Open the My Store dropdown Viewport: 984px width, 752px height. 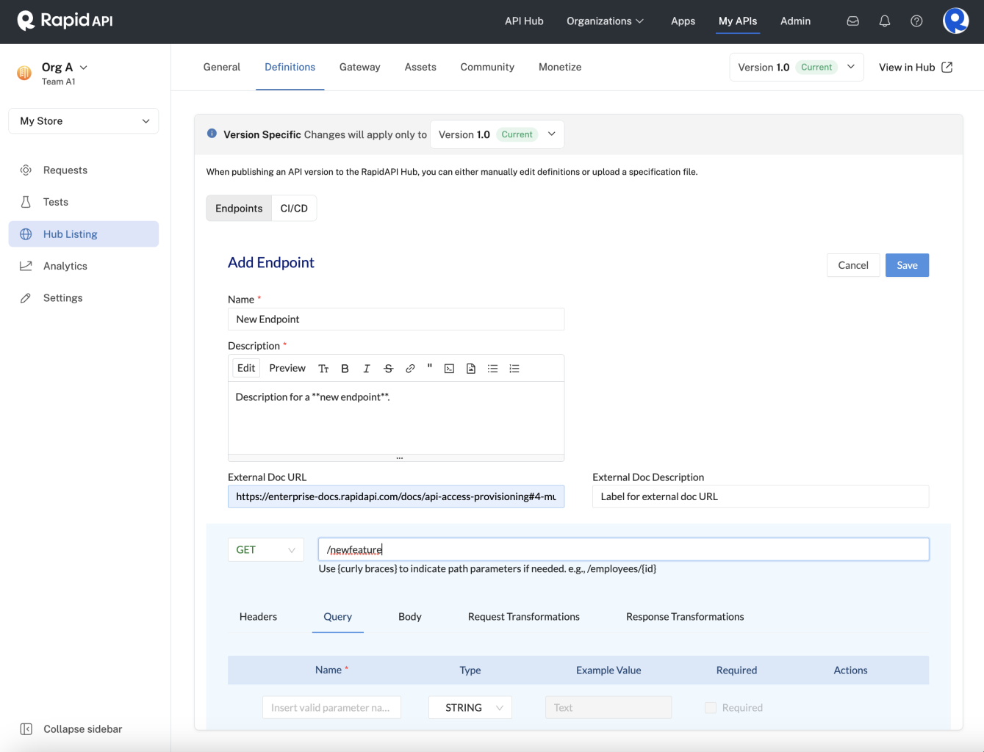pos(84,121)
